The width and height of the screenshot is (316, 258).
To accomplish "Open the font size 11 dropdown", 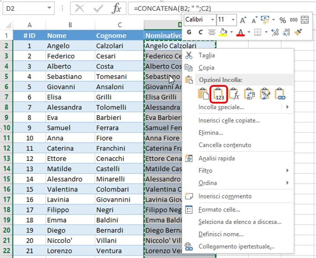I will click(x=233, y=20).
